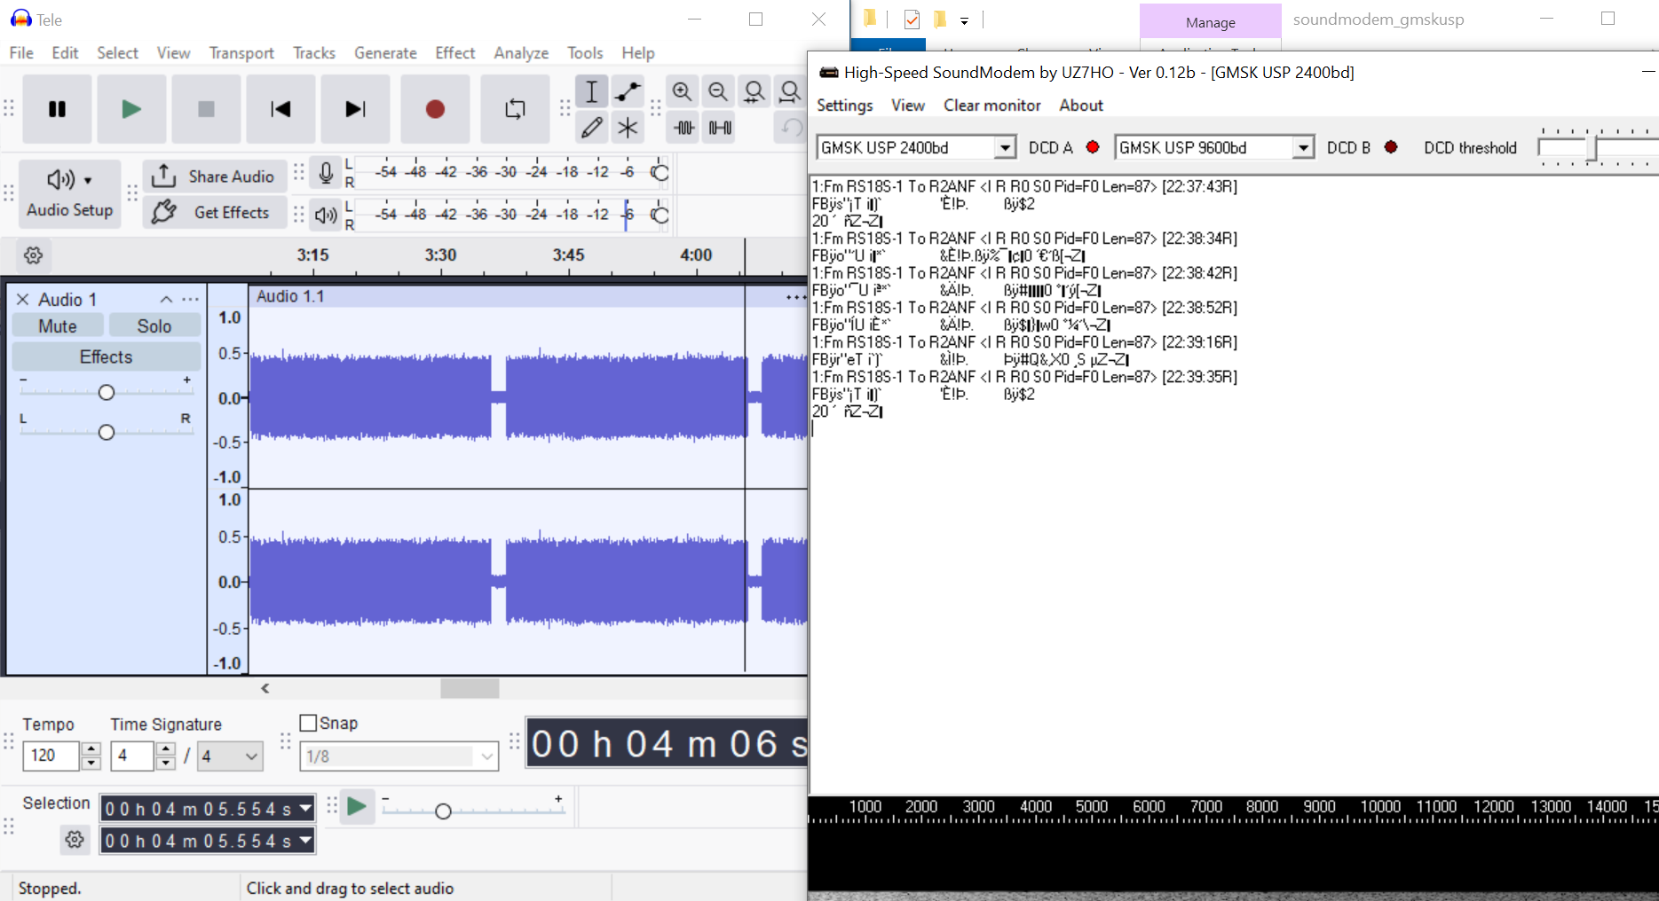Expand the snap interval 1/8 dropdown
This screenshot has height=901, width=1659.
486,756
